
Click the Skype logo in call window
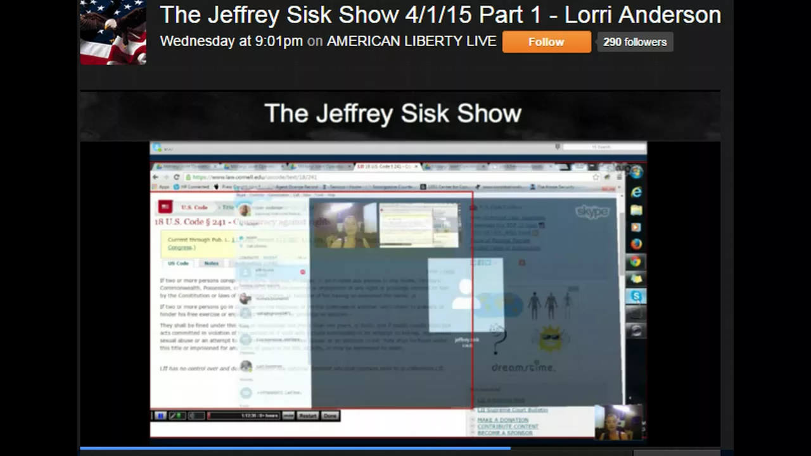592,212
